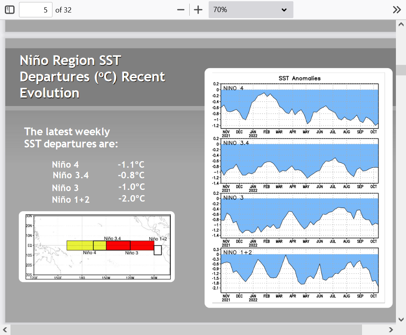This screenshot has width=406, height=335.
Task: Click the vertical scrollbar up arrow
Action: pos(401,25)
